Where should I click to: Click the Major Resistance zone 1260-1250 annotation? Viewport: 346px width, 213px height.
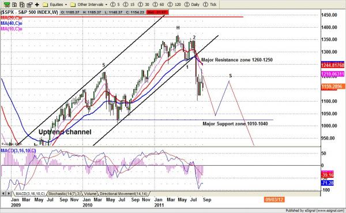click(237, 60)
